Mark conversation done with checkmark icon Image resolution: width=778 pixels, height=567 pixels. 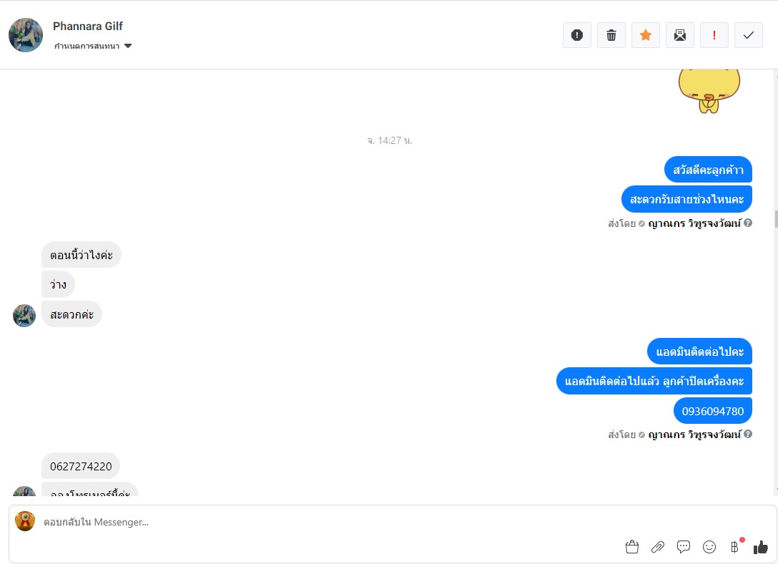pyautogui.click(x=748, y=35)
